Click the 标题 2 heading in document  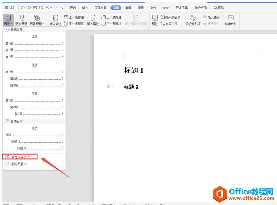[131, 87]
